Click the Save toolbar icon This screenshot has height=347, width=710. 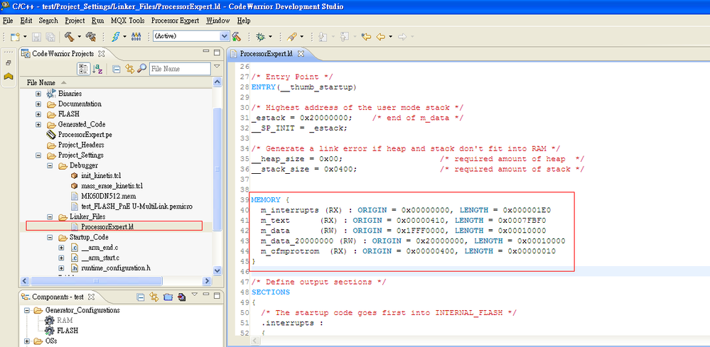tap(37, 37)
